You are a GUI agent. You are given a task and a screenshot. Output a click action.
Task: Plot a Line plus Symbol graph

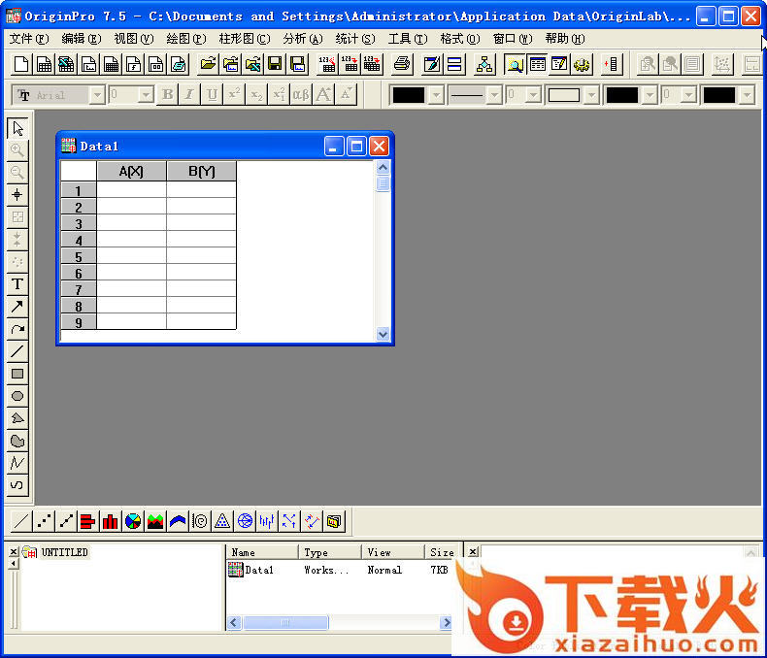coord(66,521)
